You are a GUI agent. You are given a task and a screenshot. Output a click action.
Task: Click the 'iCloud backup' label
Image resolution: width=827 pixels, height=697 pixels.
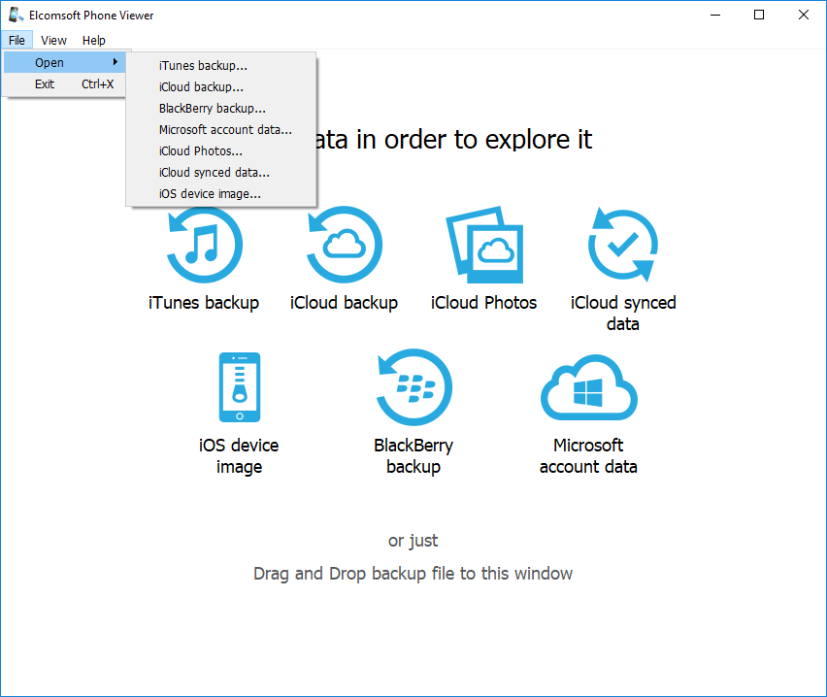(x=344, y=303)
